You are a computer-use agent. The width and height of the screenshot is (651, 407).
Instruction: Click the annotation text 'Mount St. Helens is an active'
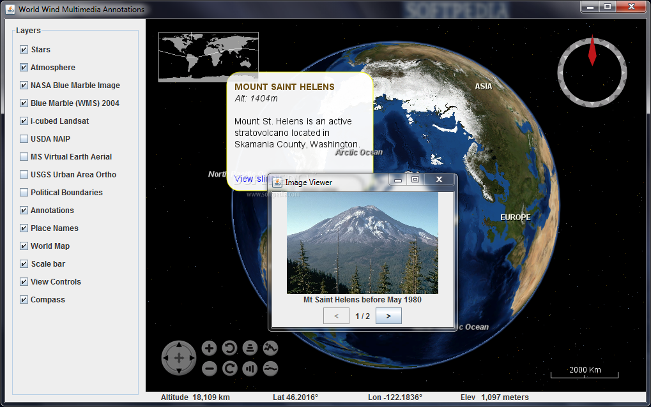[x=293, y=121]
